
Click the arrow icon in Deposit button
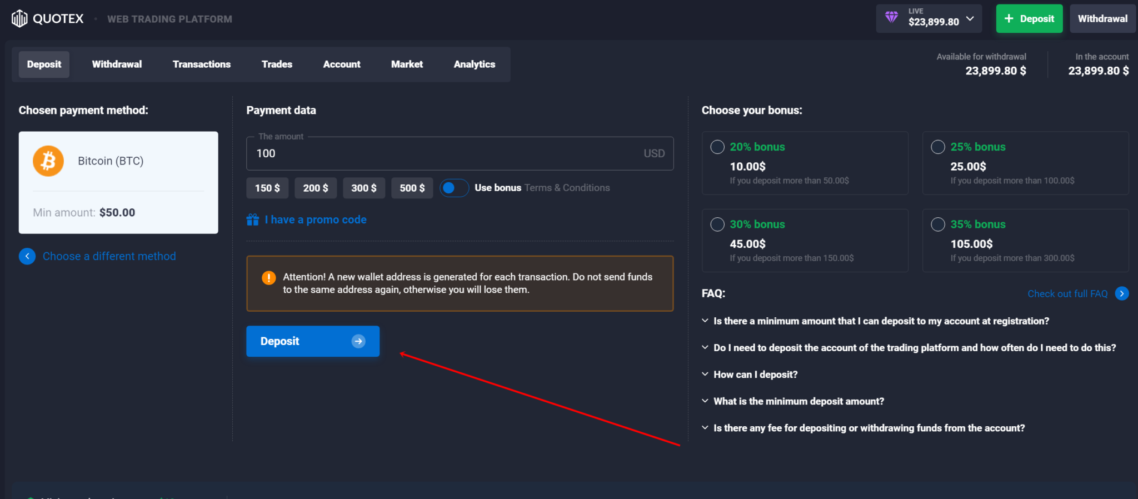pos(358,341)
